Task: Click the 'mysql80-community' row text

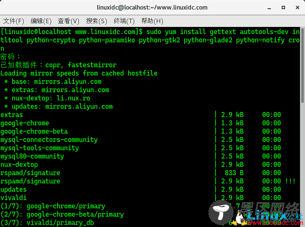Action: tap(32, 156)
